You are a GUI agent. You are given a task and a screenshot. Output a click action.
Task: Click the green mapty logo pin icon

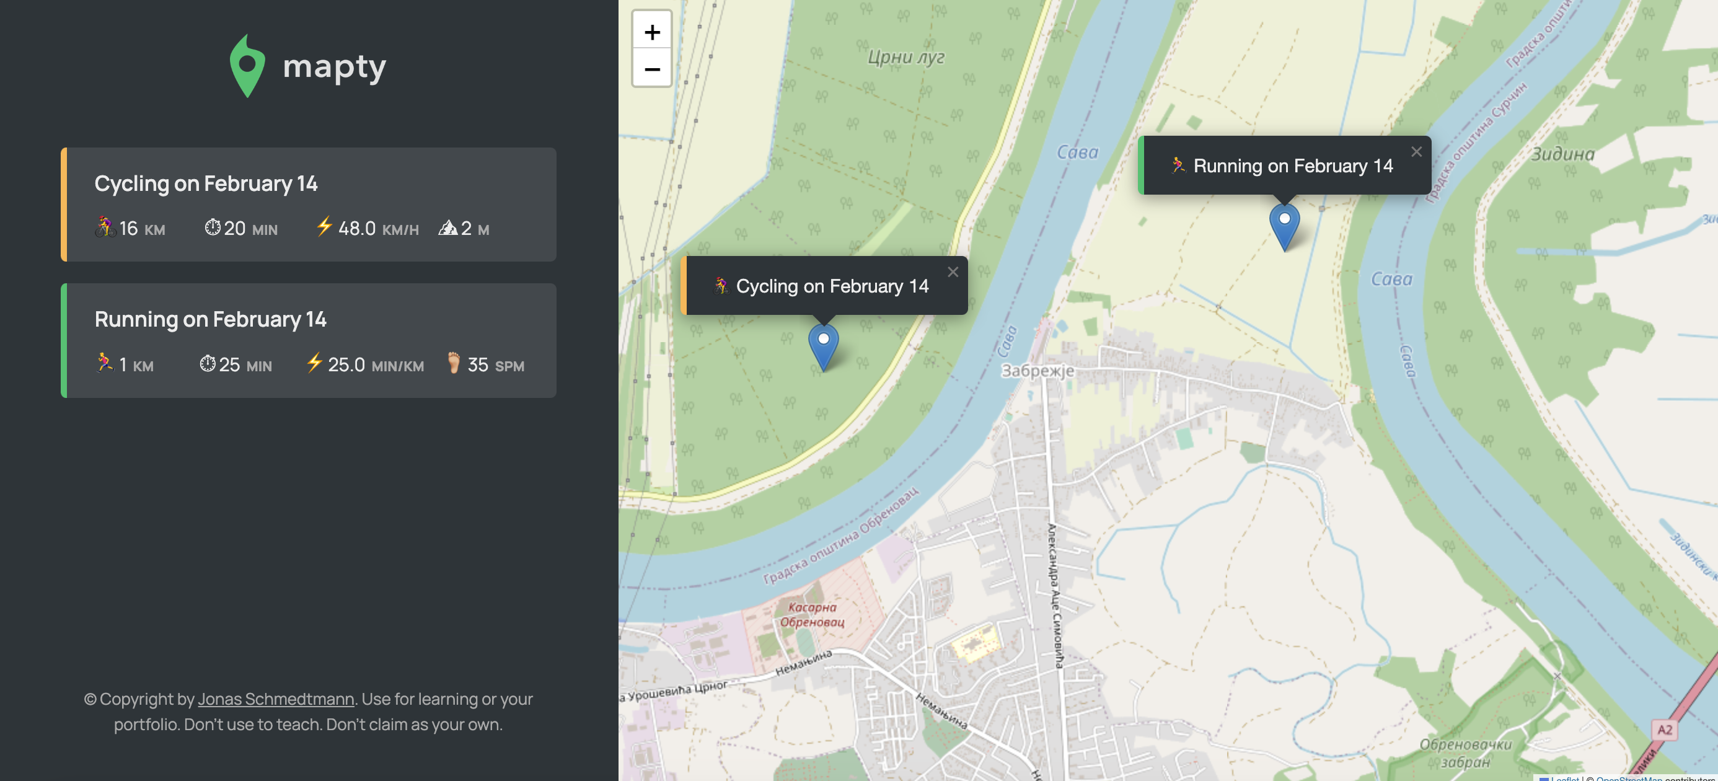(247, 66)
